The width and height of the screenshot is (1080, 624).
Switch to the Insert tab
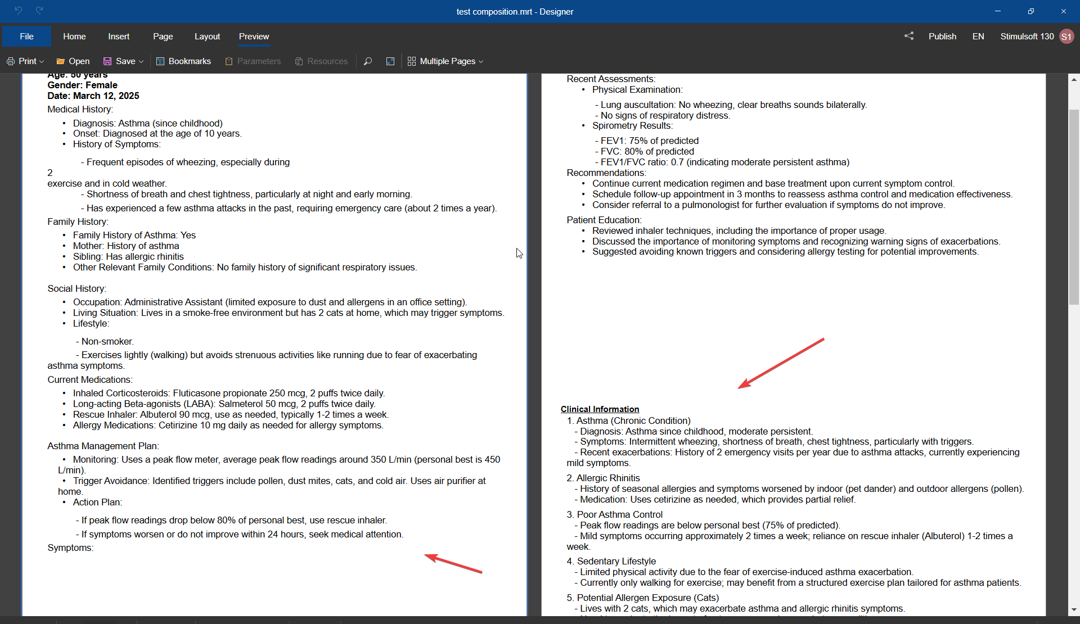[x=119, y=36]
